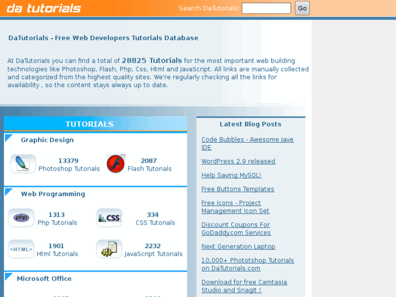Click the blue triangle beside Graphic Design
The width and height of the screenshot is (396, 297).
[x=9, y=138]
